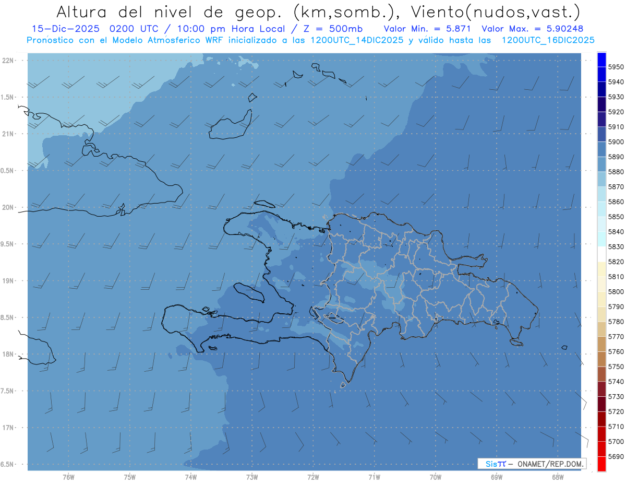Click the "ONAMET/REP.DOM." credit label
Viewport: 626px width, 484px height.
(x=550, y=464)
